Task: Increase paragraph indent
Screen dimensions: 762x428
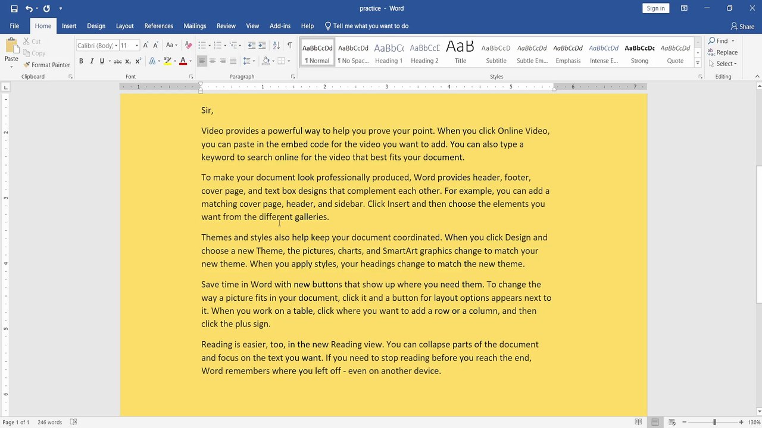Action: (262, 45)
